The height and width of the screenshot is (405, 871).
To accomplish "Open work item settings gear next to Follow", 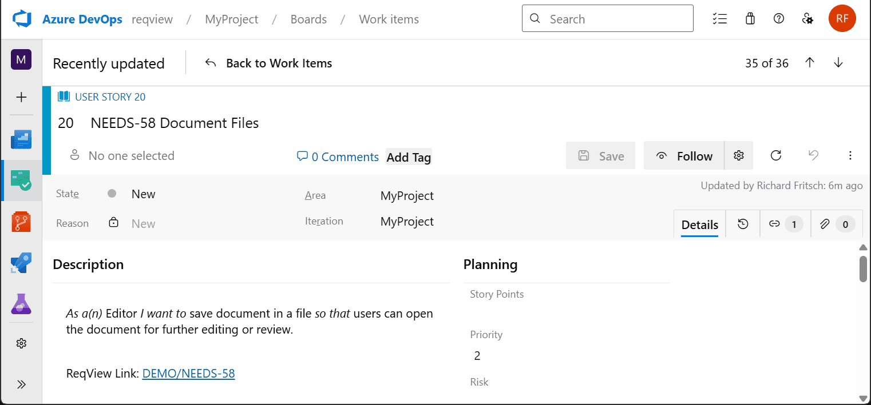I will pos(738,155).
